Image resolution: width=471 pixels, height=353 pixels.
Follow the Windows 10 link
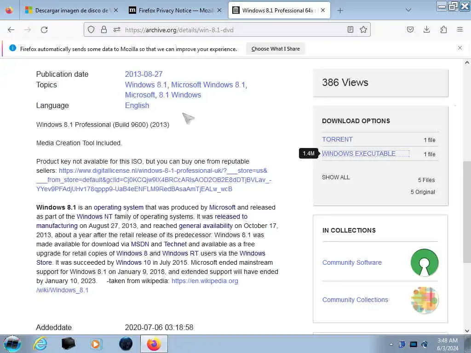coord(133,262)
